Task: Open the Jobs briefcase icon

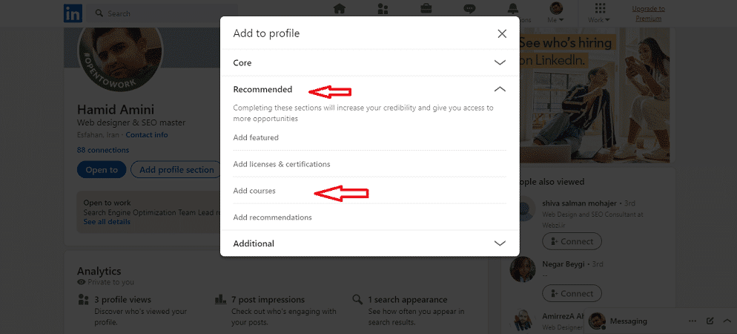Action: [426, 9]
